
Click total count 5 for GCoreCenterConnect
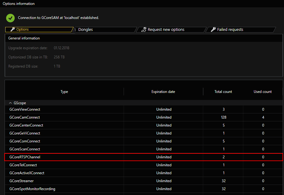click(223, 125)
